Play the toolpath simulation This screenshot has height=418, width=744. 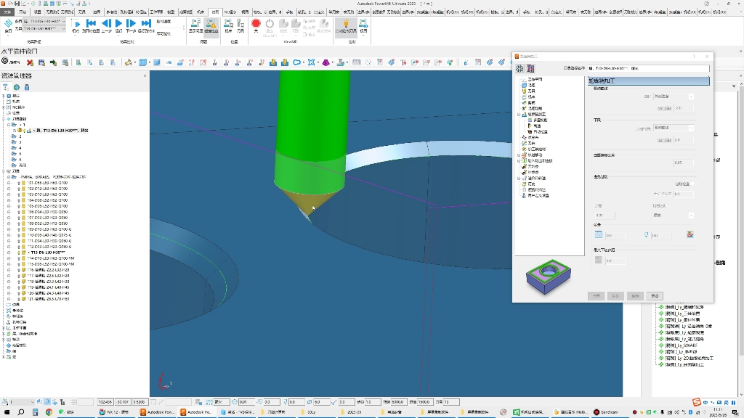pos(118,23)
